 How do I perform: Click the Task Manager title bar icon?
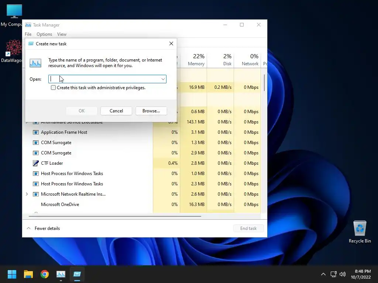(28, 25)
